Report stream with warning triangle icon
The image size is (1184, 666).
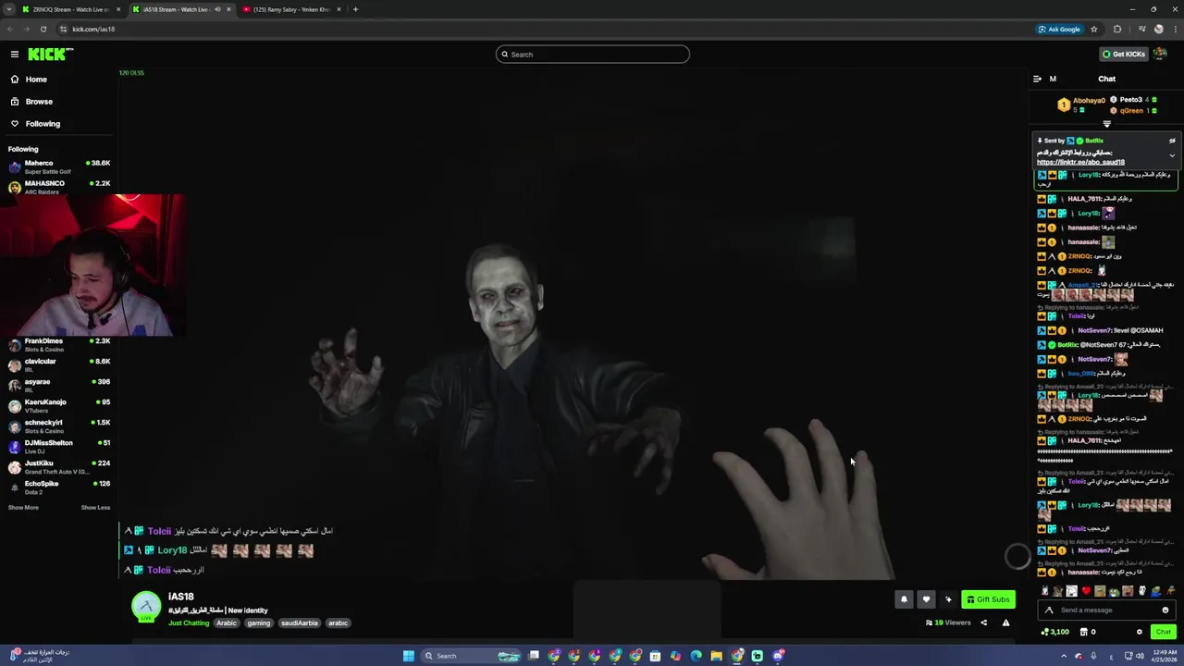(x=1005, y=623)
